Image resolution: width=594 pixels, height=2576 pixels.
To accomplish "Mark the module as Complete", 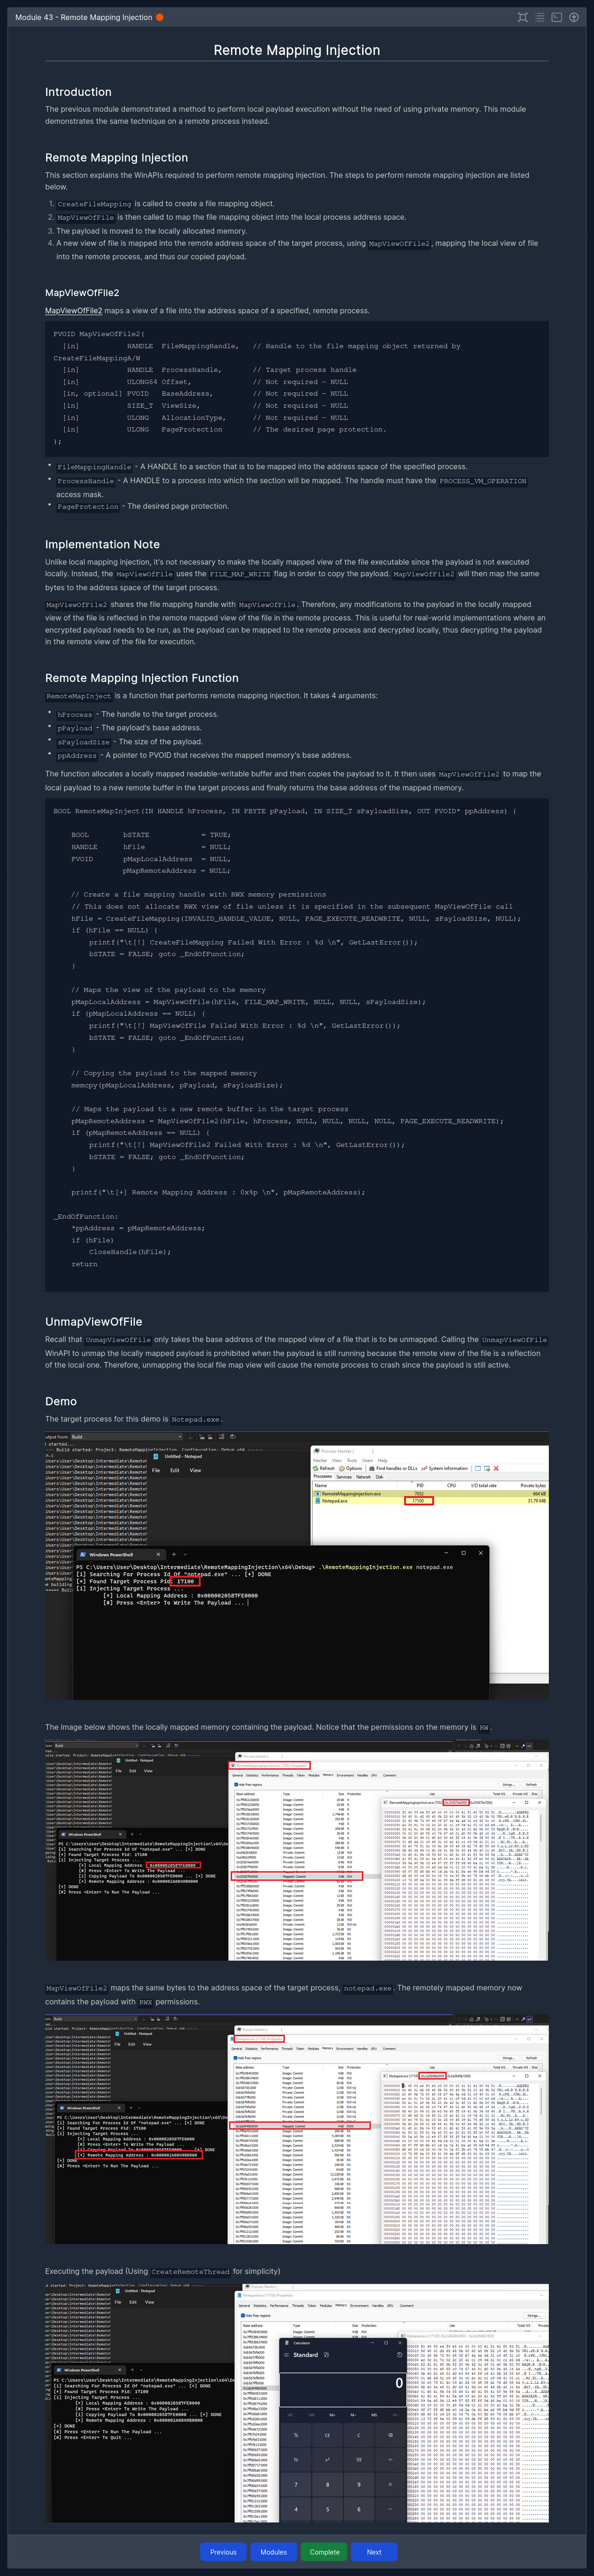I will (x=324, y=2551).
